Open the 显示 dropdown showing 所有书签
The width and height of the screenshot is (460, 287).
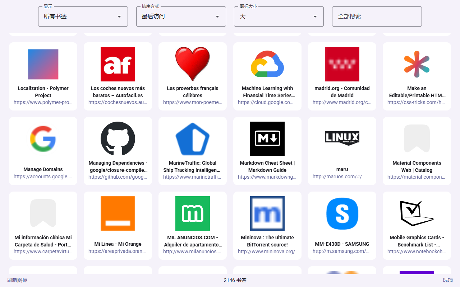(x=83, y=17)
